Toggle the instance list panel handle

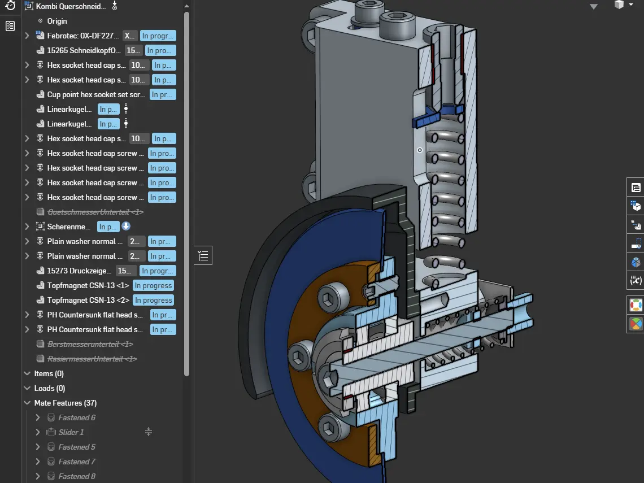click(203, 255)
